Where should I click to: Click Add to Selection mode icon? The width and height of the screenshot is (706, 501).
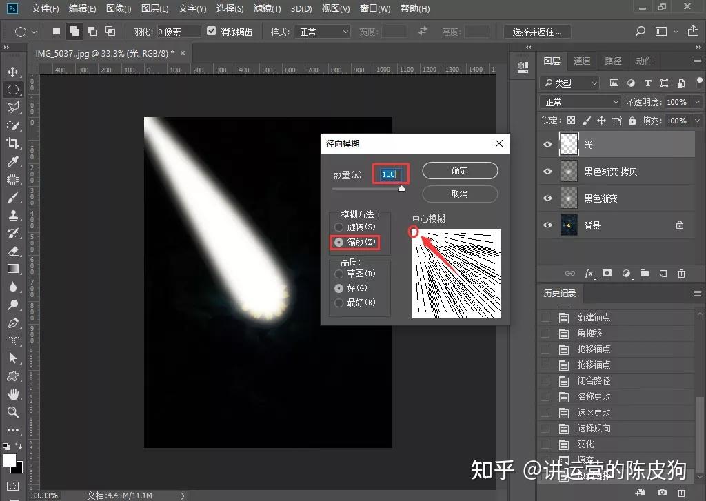pyautogui.click(x=74, y=31)
